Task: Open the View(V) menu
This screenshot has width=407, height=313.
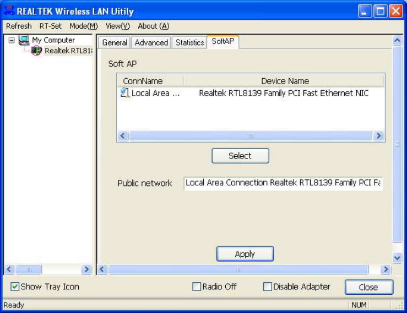Action: pos(117,26)
